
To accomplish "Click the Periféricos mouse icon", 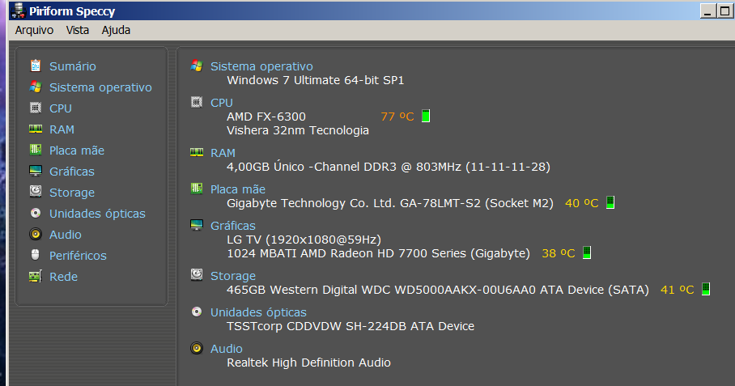I will pyautogui.click(x=36, y=255).
